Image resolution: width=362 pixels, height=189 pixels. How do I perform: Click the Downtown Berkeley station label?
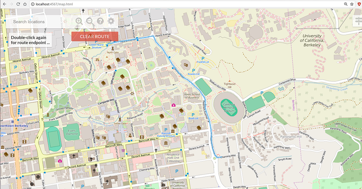coord(14,126)
